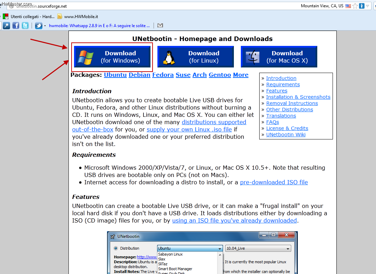Open the address bar history dropdown arrow

point(367,6)
